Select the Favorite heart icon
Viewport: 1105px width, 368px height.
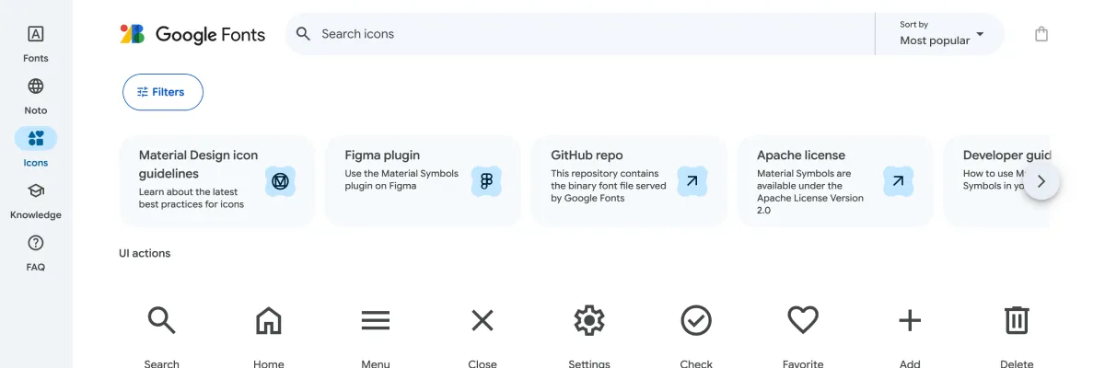[x=803, y=320]
